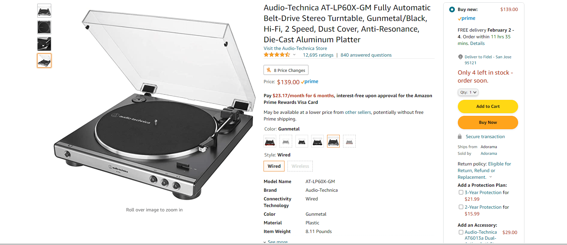
Task: Click the star rating stars
Action: click(x=276, y=55)
